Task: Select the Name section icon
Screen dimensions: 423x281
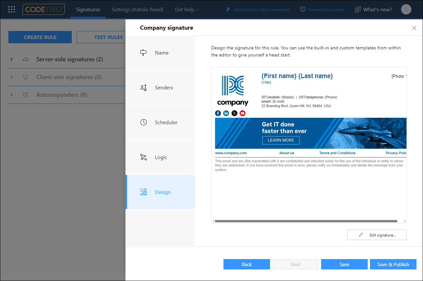Action: point(143,53)
